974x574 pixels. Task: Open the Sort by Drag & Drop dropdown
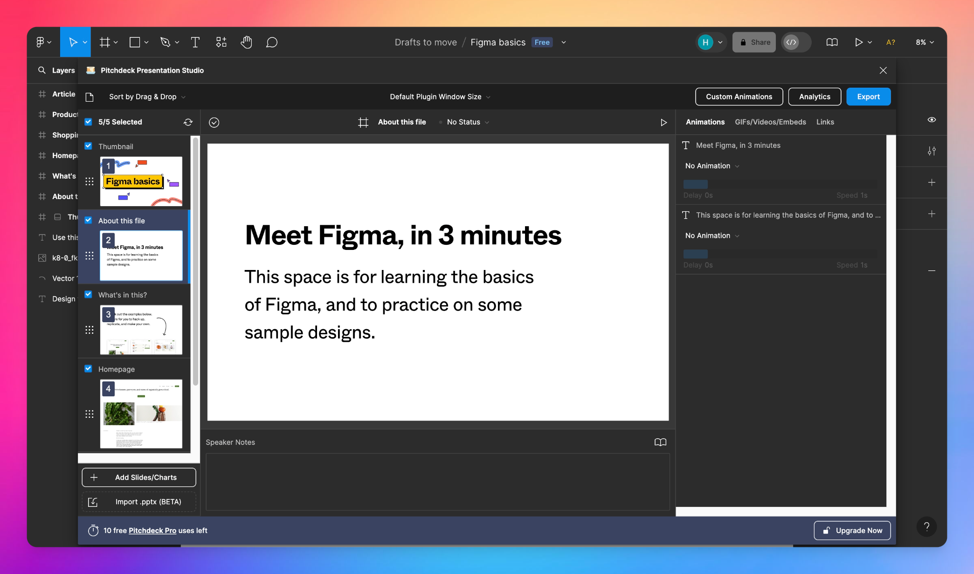click(147, 97)
